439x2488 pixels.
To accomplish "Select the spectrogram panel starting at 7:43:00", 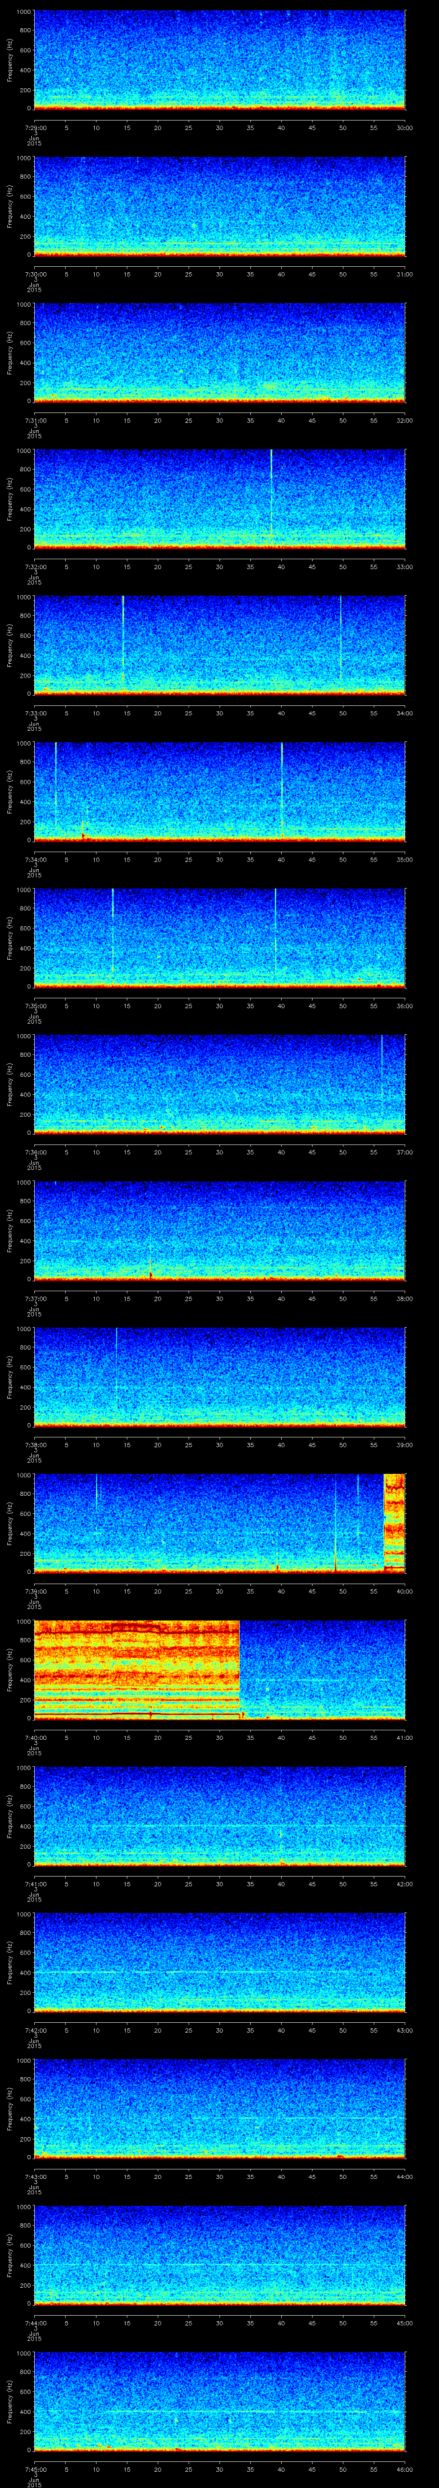I will pos(219,2108).
